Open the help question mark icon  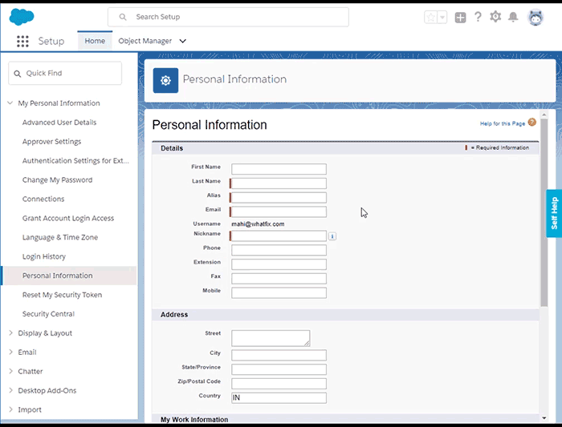(478, 17)
